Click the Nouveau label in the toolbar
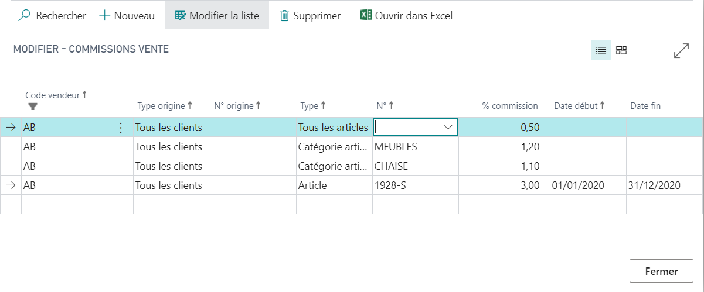Image resolution: width=704 pixels, height=292 pixels. (x=134, y=16)
